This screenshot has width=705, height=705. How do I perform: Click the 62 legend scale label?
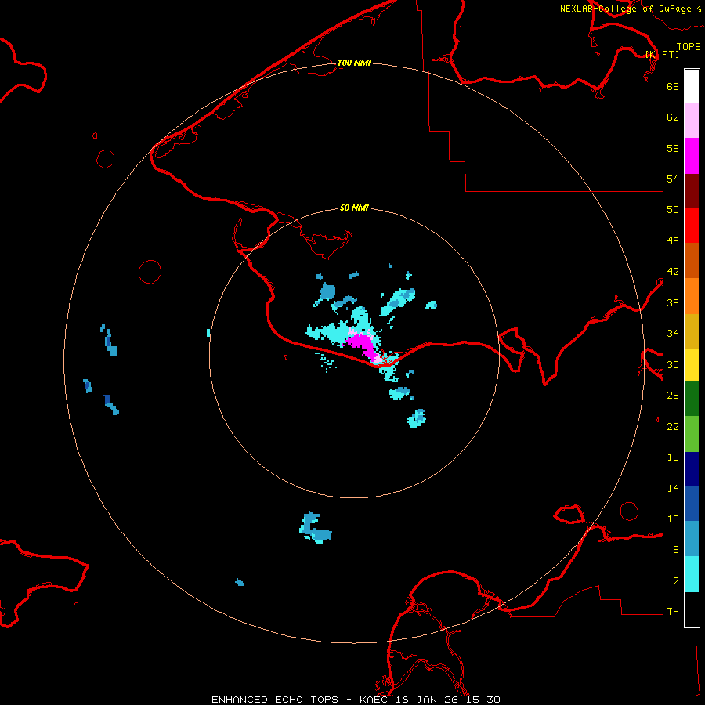click(673, 117)
